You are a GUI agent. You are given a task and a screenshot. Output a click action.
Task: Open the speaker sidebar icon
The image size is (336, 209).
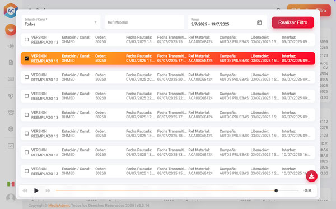(x=11, y=46)
